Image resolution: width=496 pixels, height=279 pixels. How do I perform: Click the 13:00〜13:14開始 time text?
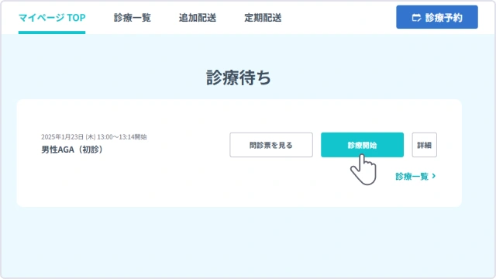(122, 137)
